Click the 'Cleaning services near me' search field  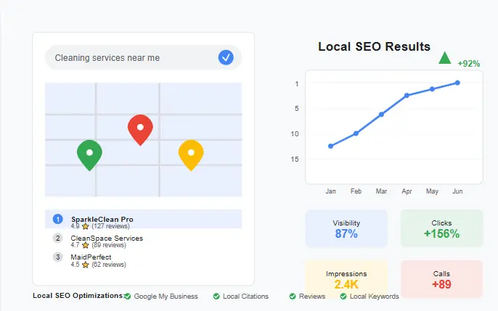(131, 58)
